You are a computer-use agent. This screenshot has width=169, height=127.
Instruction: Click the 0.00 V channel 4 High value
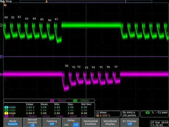point(30,110)
